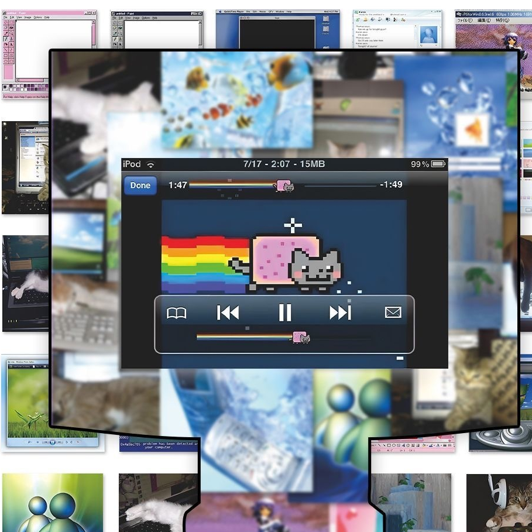Screen dimensions: 532x532
Task: Tap the battery icon in iPod status bar
Action: [438, 164]
